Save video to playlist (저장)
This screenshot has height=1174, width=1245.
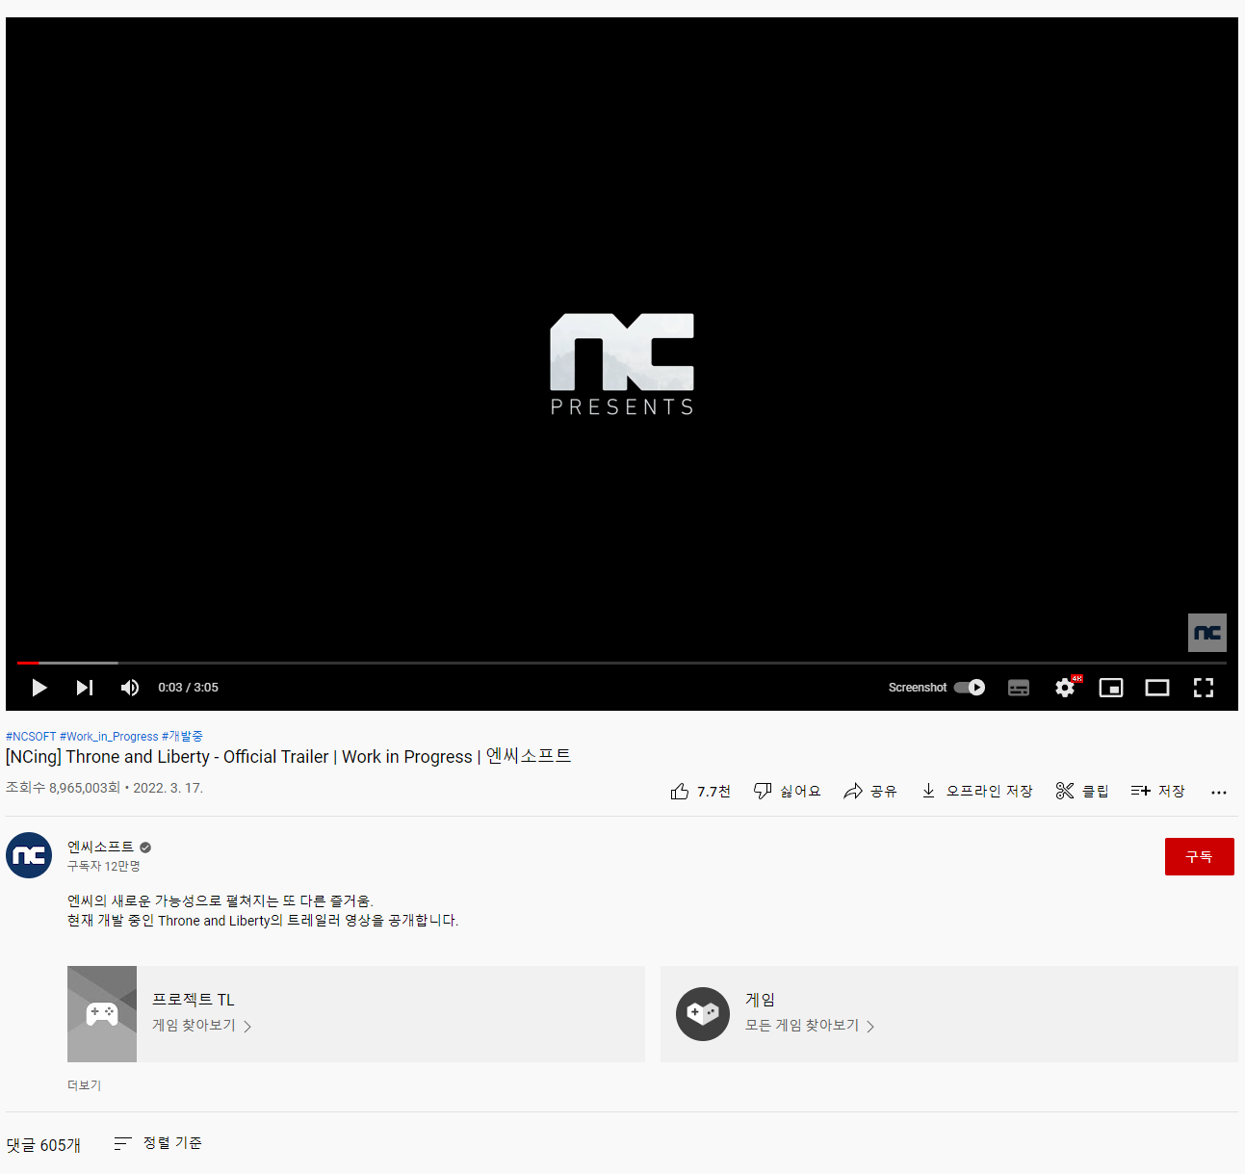tap(1157, 791)
